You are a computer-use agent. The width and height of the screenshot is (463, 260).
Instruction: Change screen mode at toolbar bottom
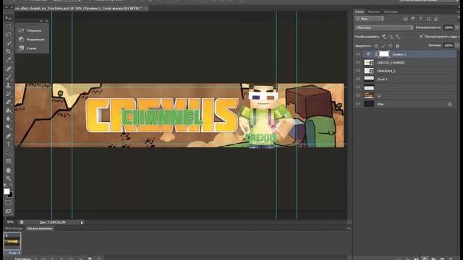[x=9, y=211]
